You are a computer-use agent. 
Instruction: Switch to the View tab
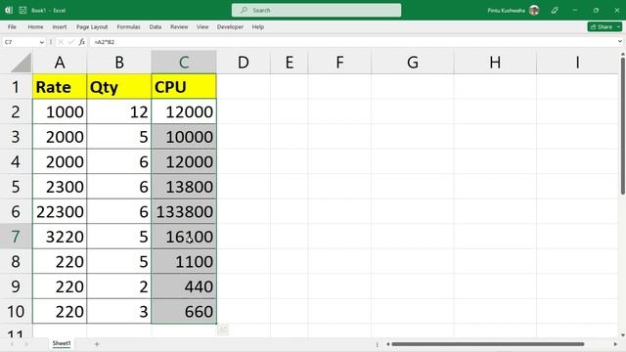tap(202, 26)
